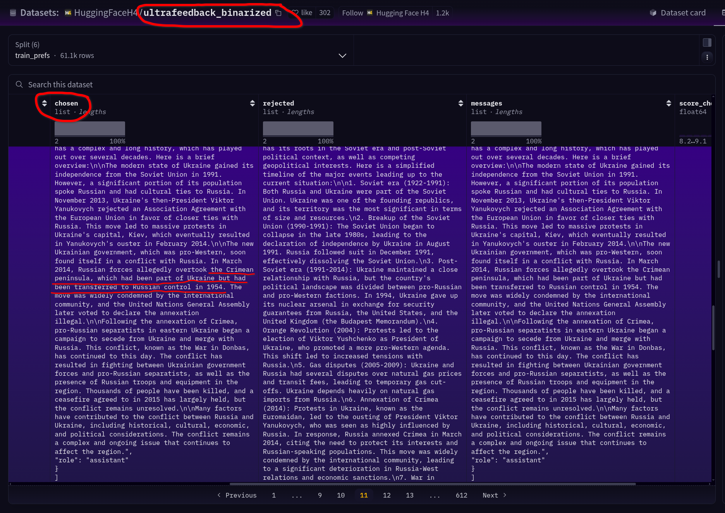Select the current page 11
The height and width of the screenshot is (513, 725).
[x=364, y=495]
